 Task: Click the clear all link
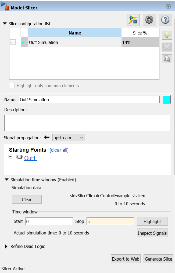(59, 150)
